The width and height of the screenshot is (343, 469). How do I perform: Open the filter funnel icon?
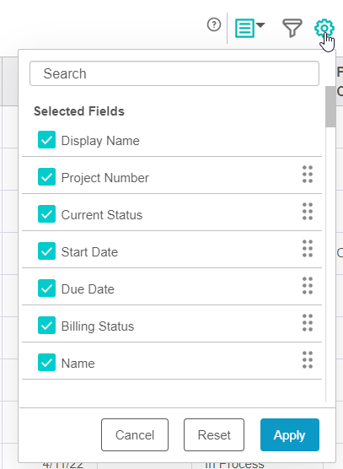click(x=292, y=28)
